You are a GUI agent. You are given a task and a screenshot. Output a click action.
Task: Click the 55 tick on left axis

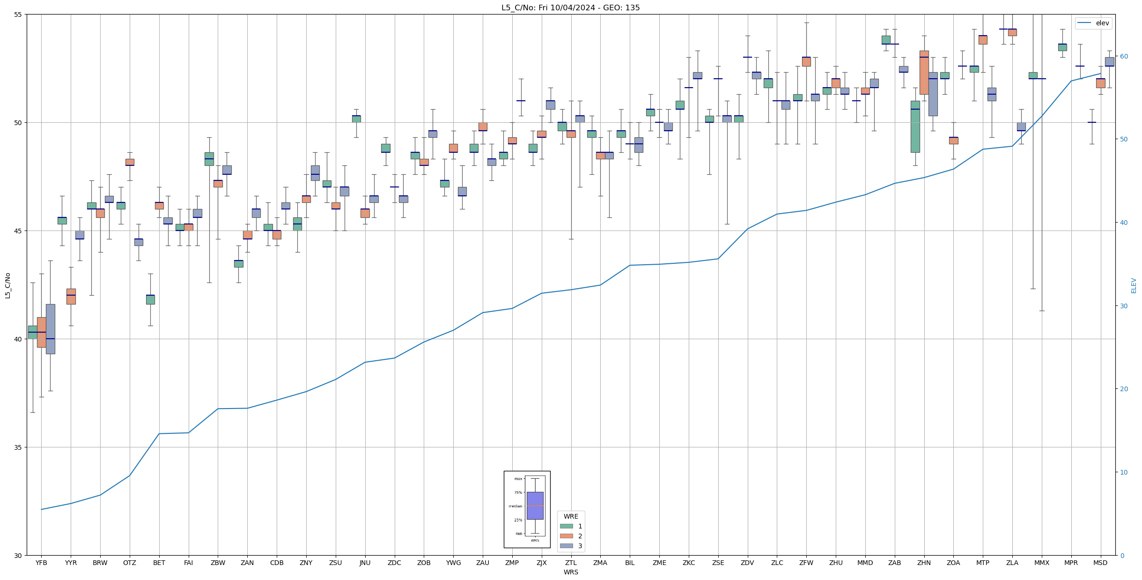point(18,15)
